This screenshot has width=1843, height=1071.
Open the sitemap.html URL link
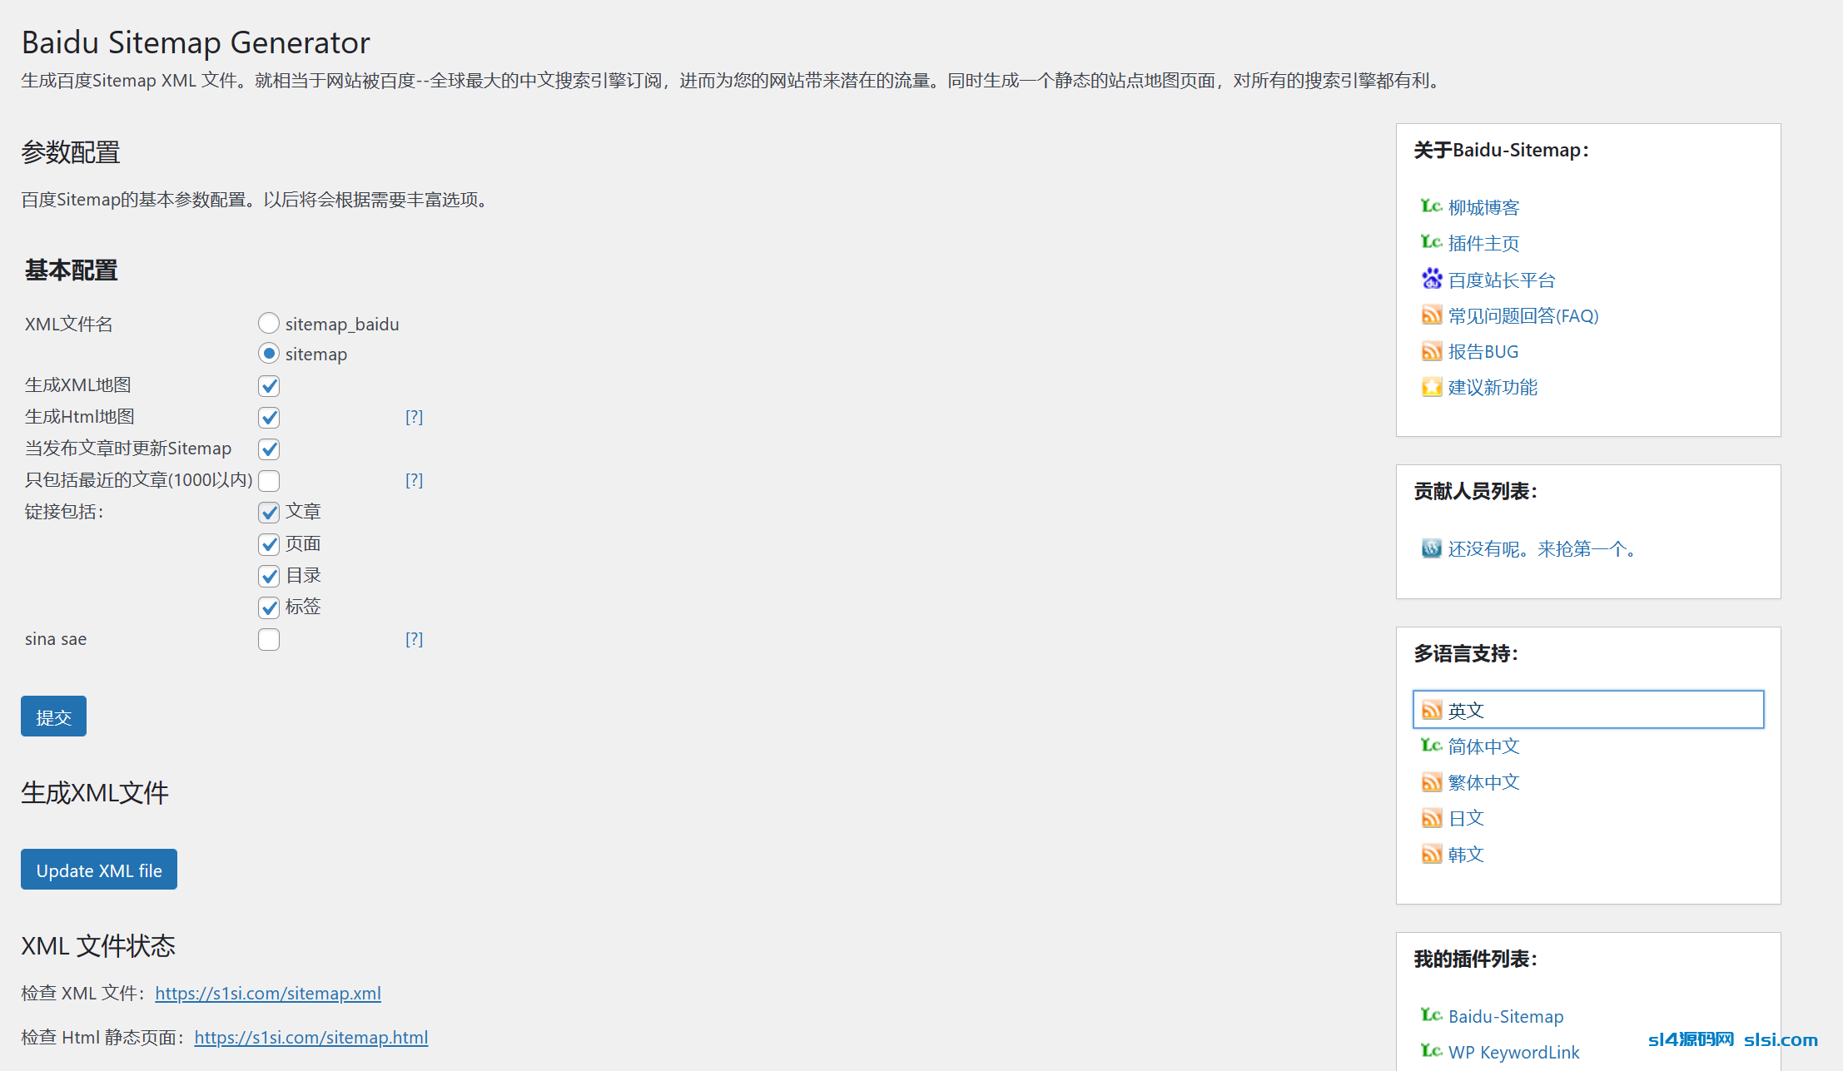click(x=311, y=1037)
